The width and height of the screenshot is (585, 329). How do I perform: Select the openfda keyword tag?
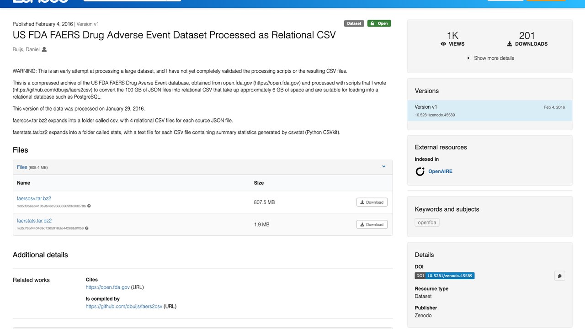pos(427,223)
